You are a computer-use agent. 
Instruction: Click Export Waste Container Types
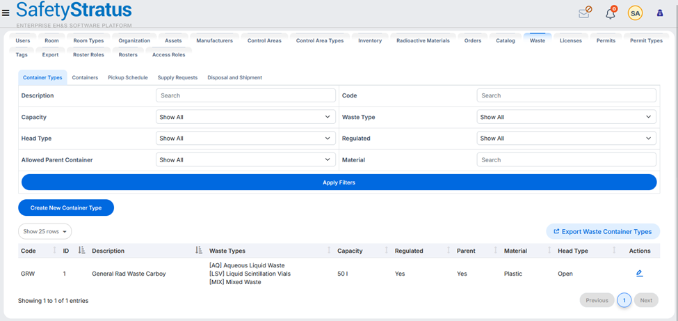coord(603,231)
